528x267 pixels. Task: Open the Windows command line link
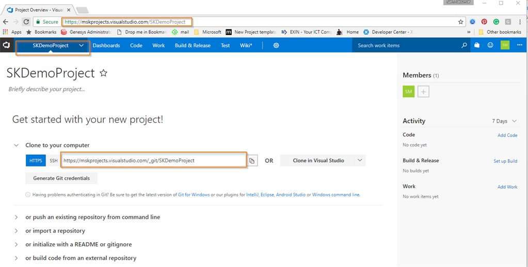coord(335,195)
